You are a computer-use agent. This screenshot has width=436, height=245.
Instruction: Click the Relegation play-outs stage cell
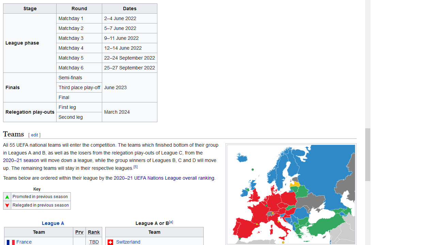[30, 112]
